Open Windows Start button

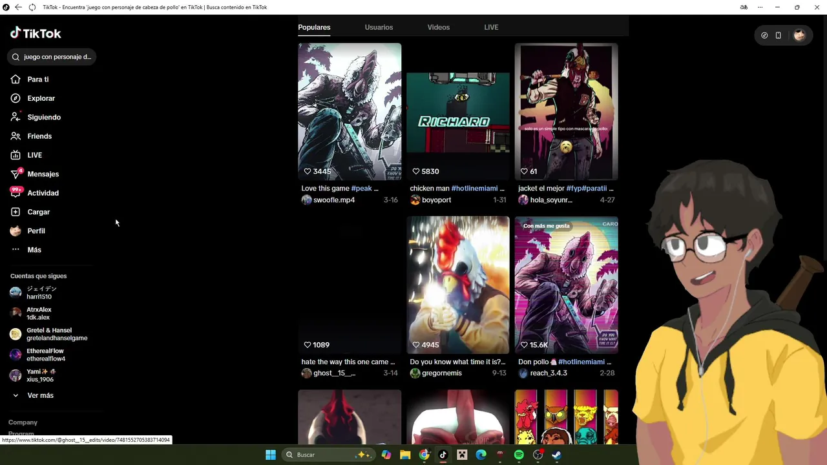tap(271, 455)
